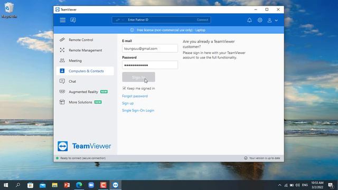The height and width of the screenshot is (190, 338).
Task: Click the Remote Management expand icon
Action: point(62,50)
